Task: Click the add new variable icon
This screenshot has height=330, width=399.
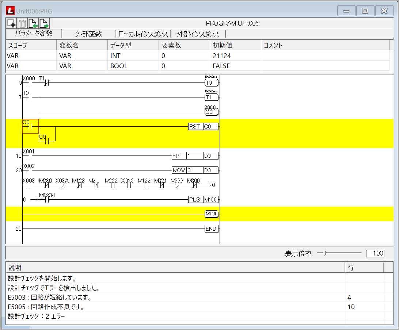Action: click(11, 23)
